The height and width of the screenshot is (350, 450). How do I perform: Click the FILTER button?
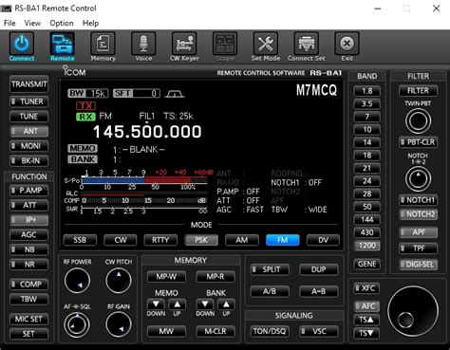[x=418, y=91]
